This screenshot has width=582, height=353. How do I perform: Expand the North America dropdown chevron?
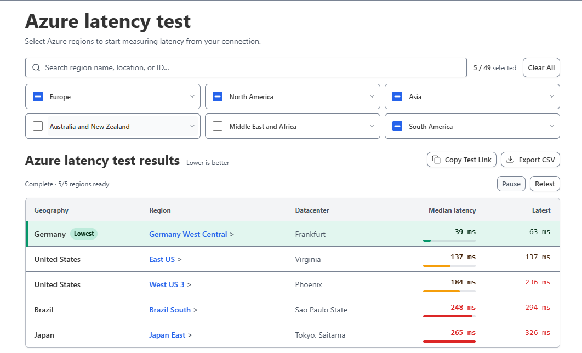coord(372,96)
